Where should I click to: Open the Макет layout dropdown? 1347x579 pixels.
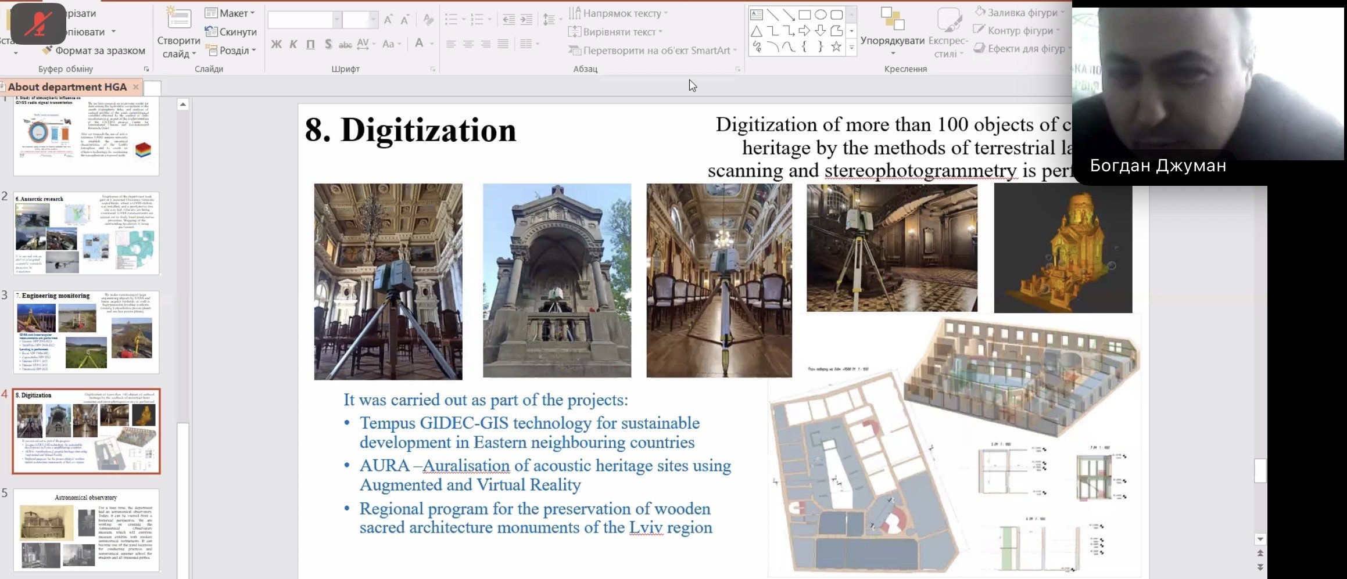[230, 13]
